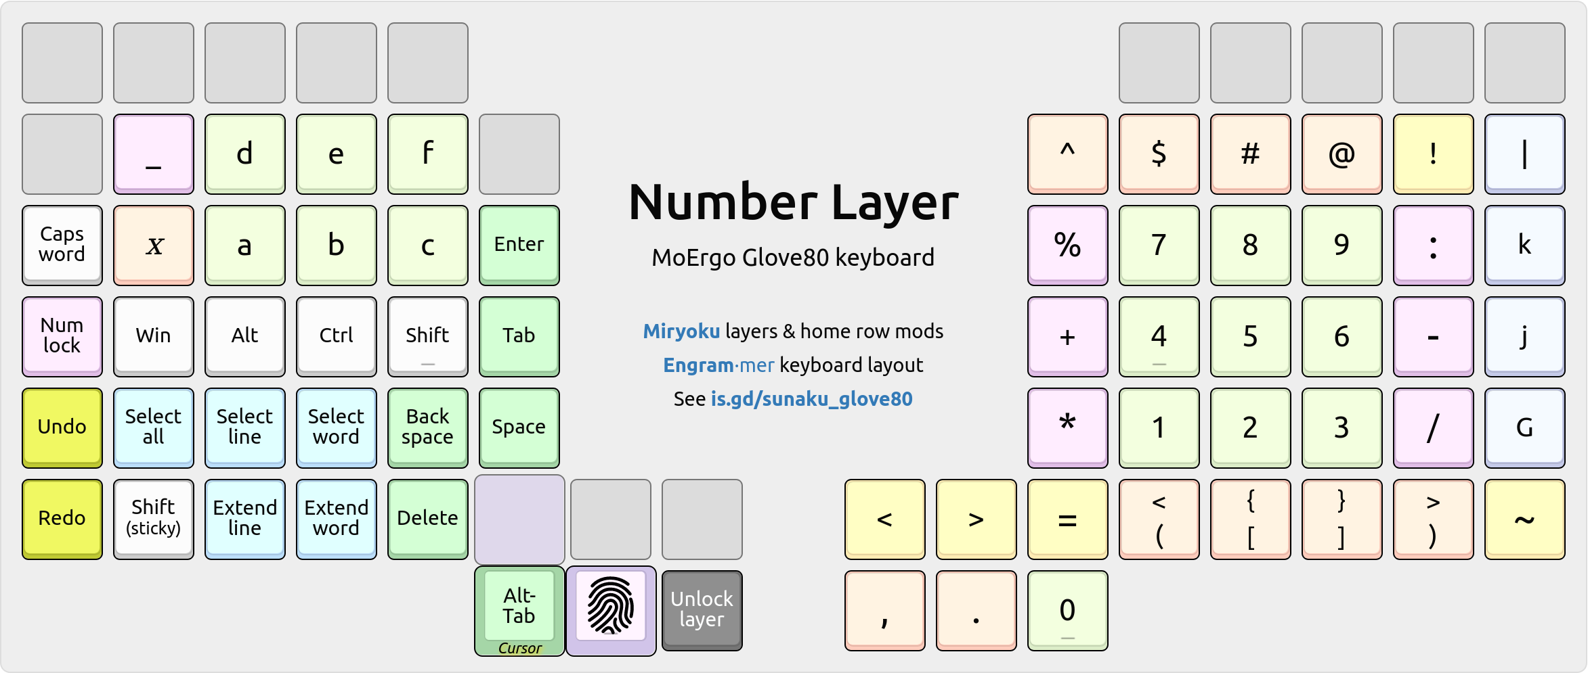The height and width of the screenshot is (673, 1588).
Task: Click the letter d key
Action: coord(245,154)
